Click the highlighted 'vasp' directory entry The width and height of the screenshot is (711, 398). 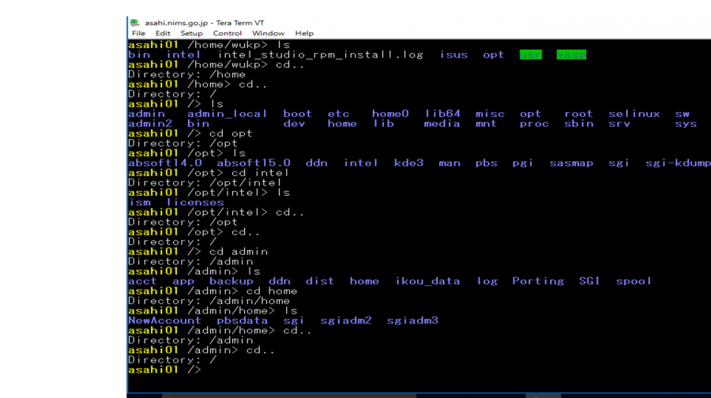pos(571,54)
